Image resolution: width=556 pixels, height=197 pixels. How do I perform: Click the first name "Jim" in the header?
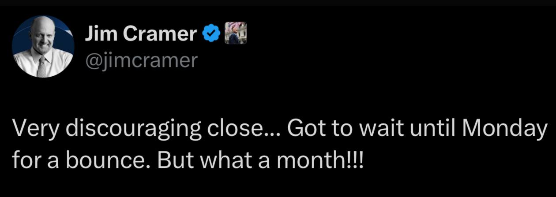pyautogui.click(x=101, y=34)
